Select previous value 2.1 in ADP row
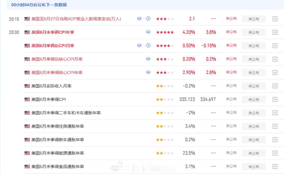The height and width of the screenshot is (174, 290). point(192,19)
